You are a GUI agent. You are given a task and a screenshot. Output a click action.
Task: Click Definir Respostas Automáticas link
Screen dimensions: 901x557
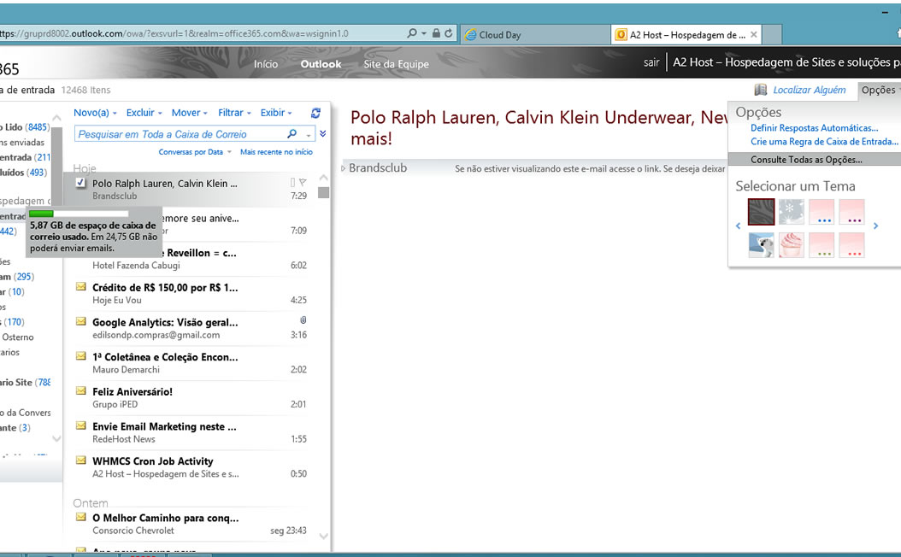pos(814,128)
